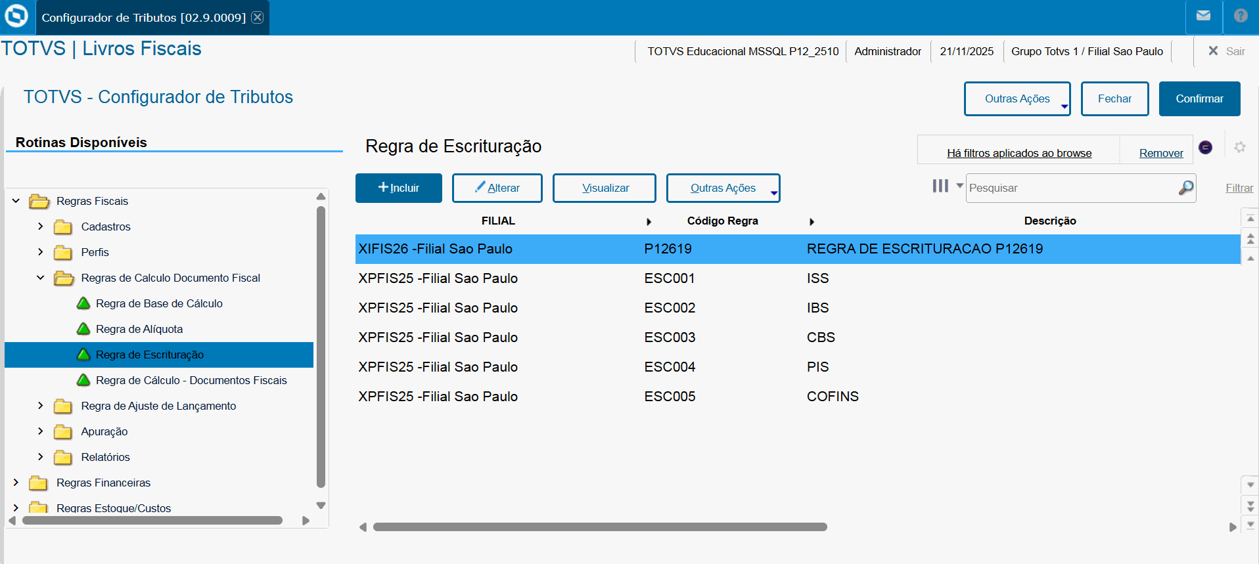Click the single down arrow grid button
Viewport: 1259px width, 564px height.
pyautogui.click(x=1250, y=485)
